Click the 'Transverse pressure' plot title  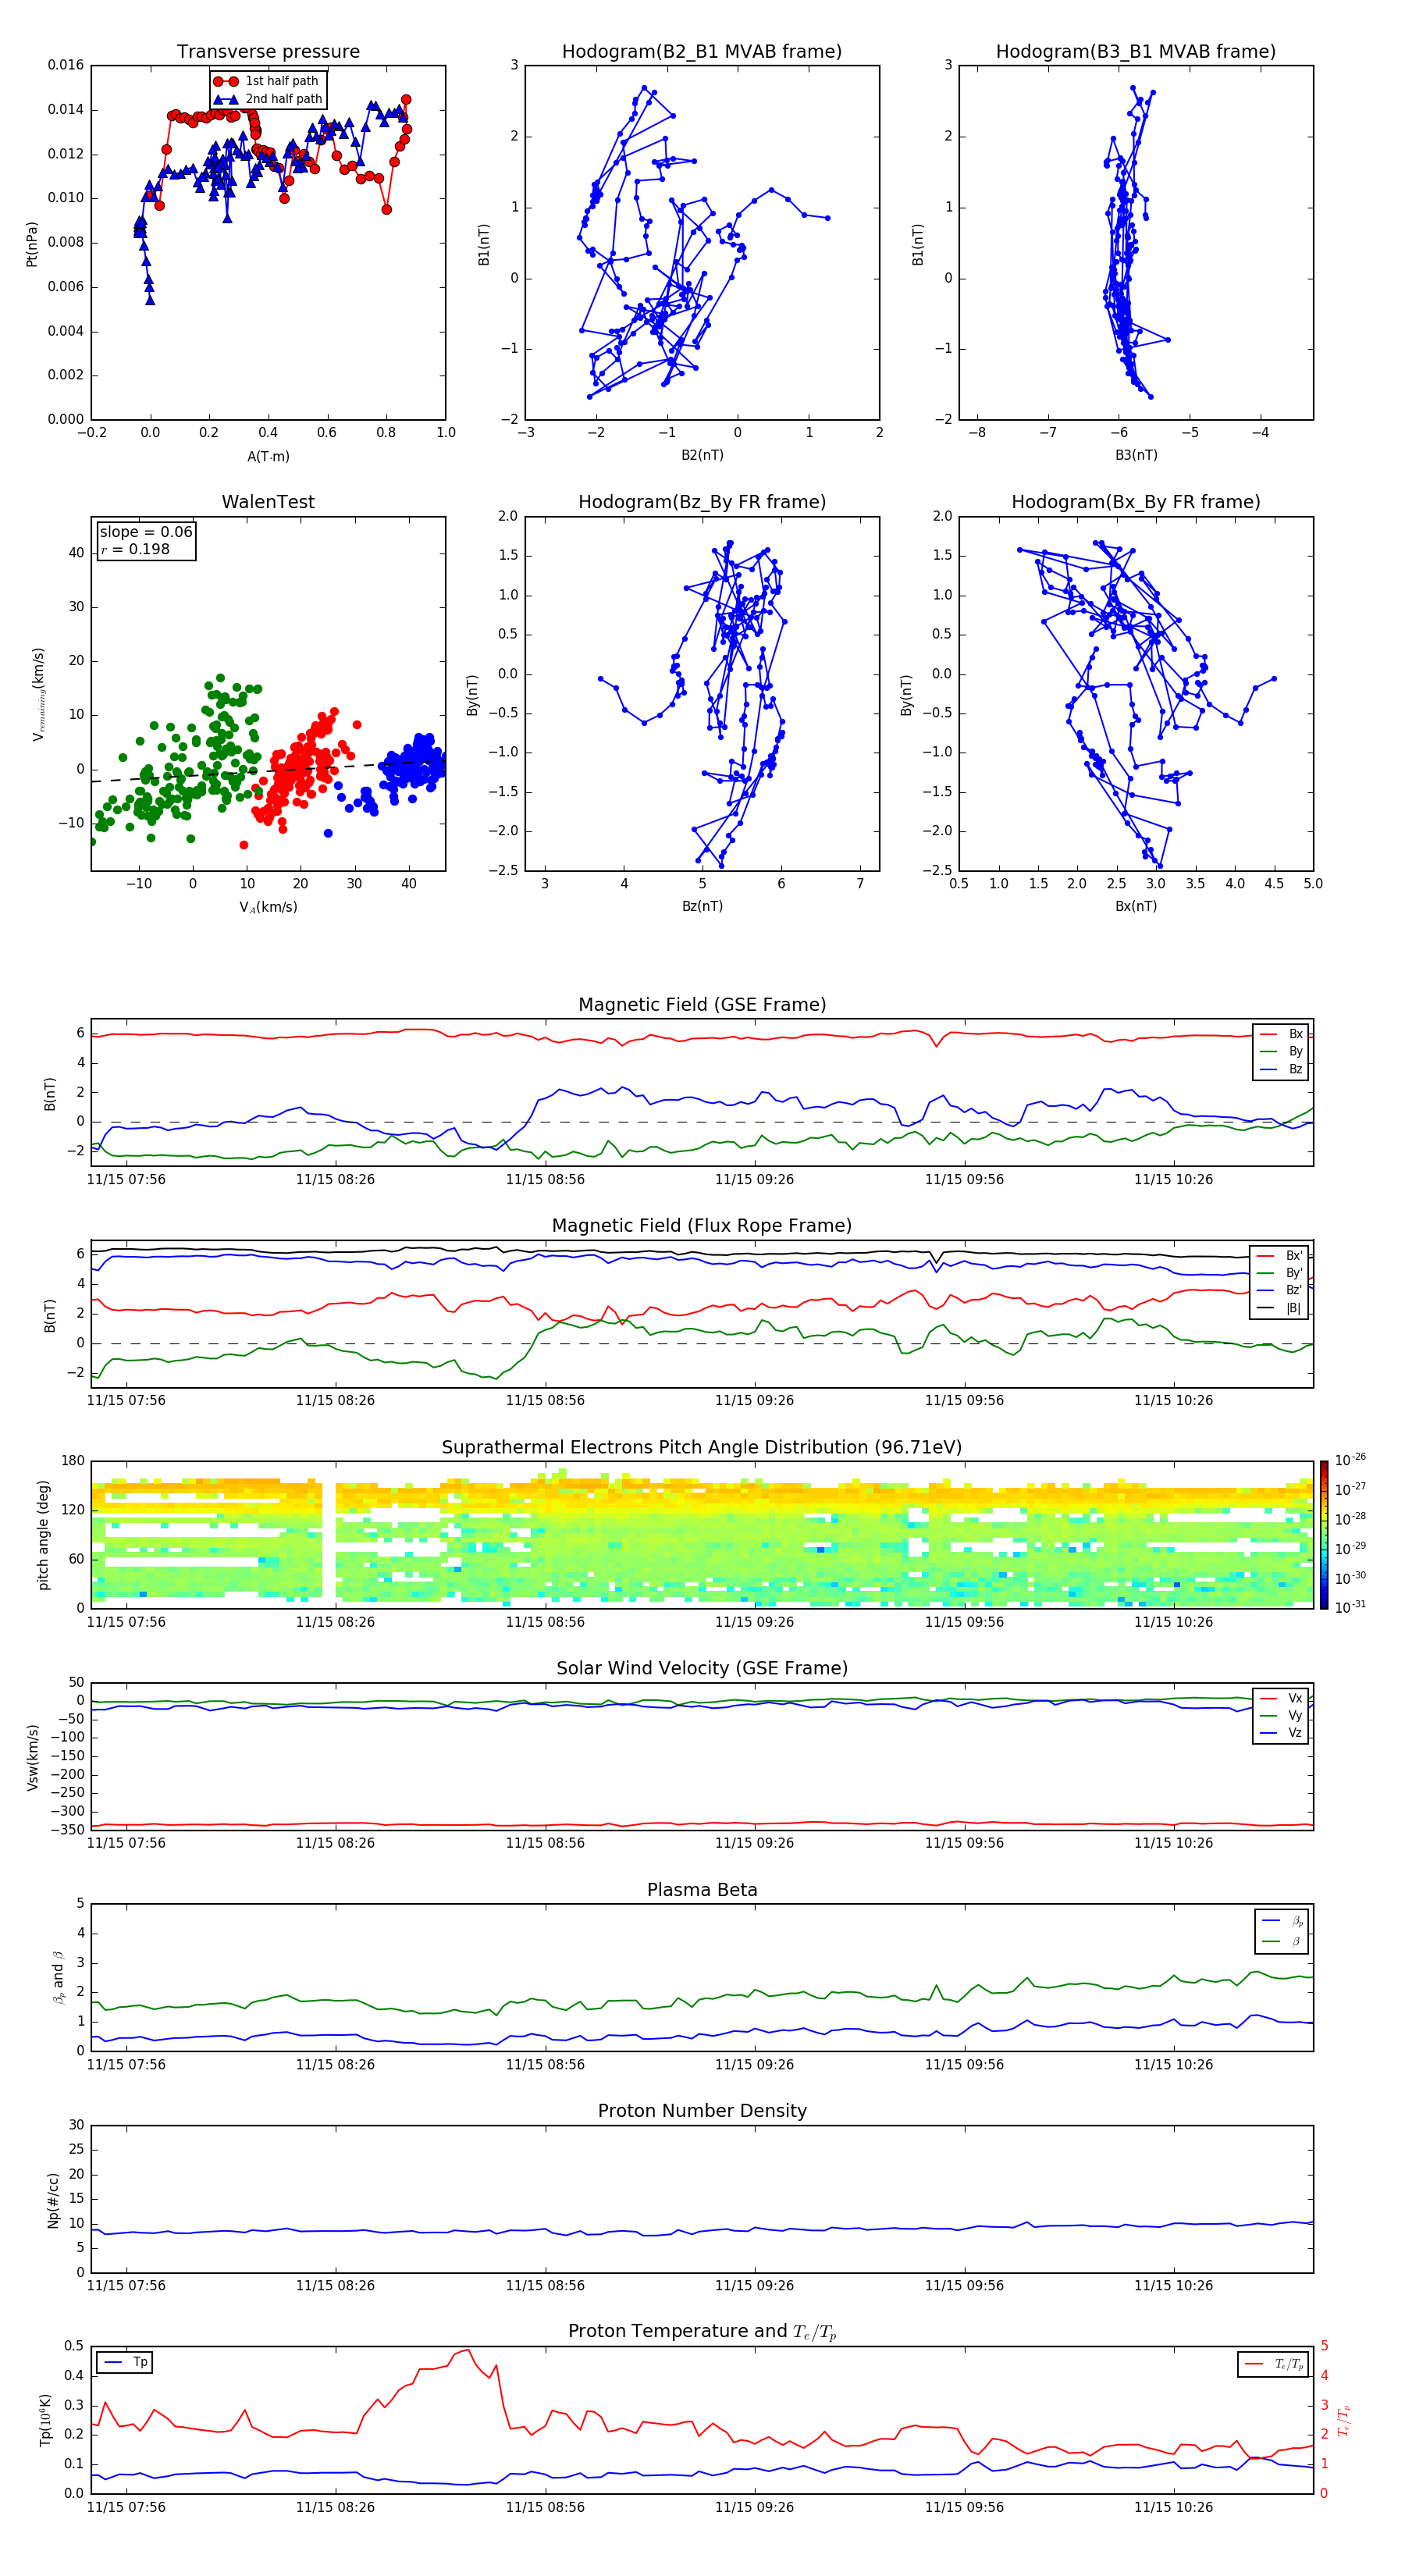tap(268, 52)
